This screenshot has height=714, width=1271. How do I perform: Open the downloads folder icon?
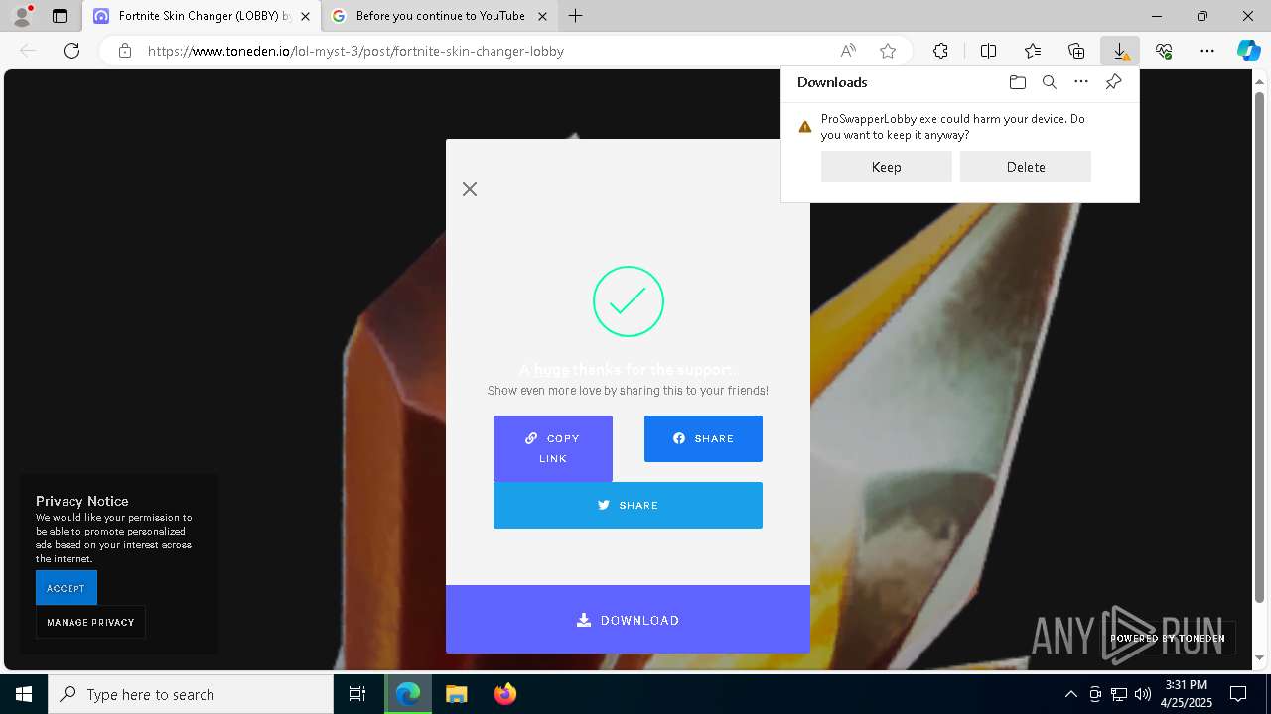click(x=1017, y=82)
